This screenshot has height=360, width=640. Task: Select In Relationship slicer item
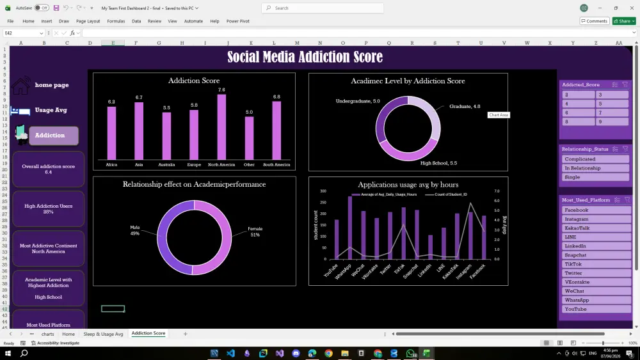click(x=595, y=168)
